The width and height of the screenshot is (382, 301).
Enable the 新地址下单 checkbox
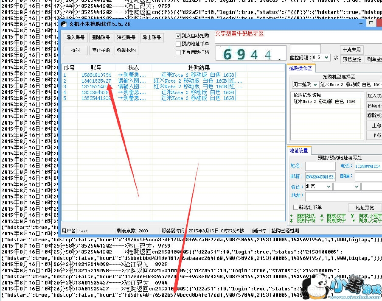click(296, 207)
